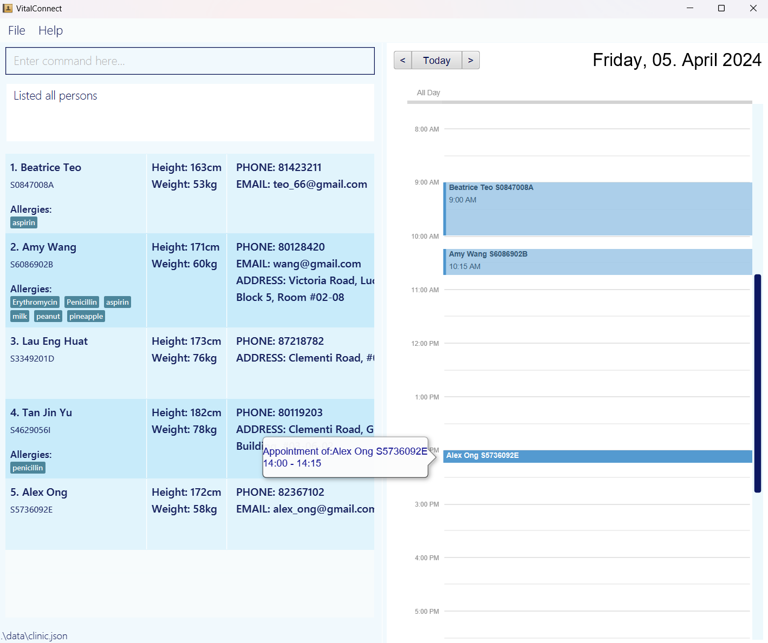This screenshot has width=768, height=643.
Task: Click the peanut allergy tag
Action: 48,316
